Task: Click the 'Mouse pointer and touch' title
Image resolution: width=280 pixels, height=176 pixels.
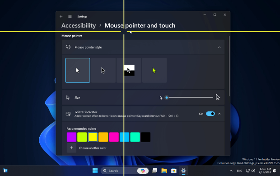Action: (140, 25)
